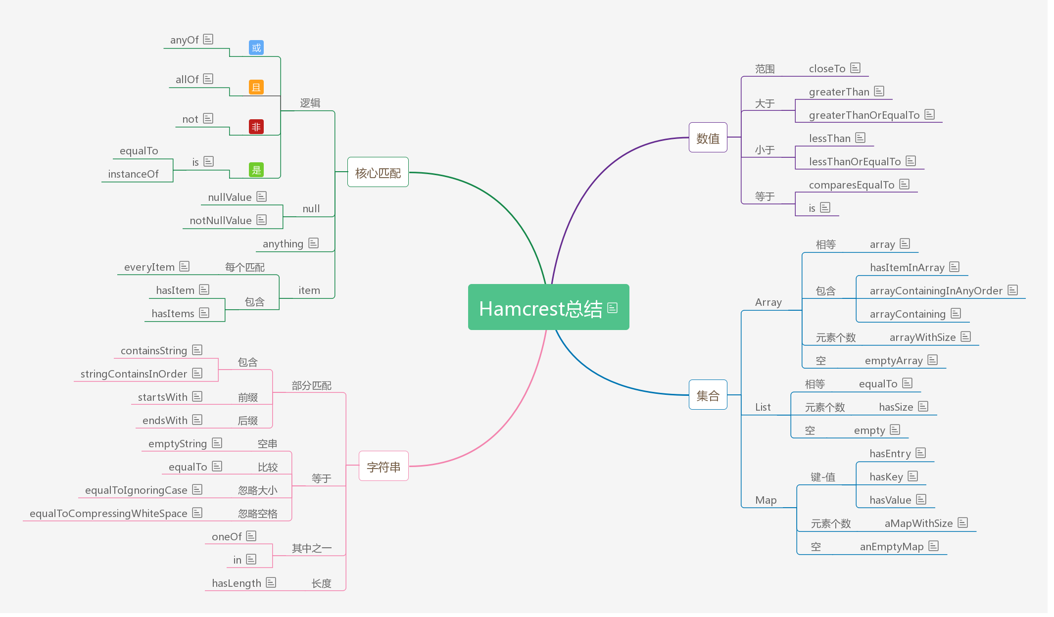Screen dimensions: 1054x617
Task: Select the Array subtopic
Action: tap(768, 302)
